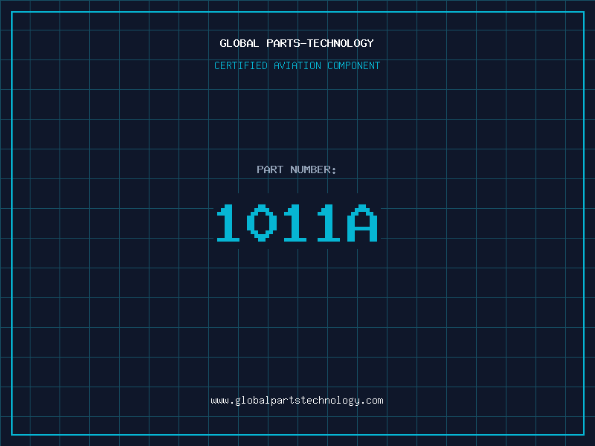This screenshot has width=595, height=446.
Task: Click the digit 1 right after the 0
Action: (296, 223)
